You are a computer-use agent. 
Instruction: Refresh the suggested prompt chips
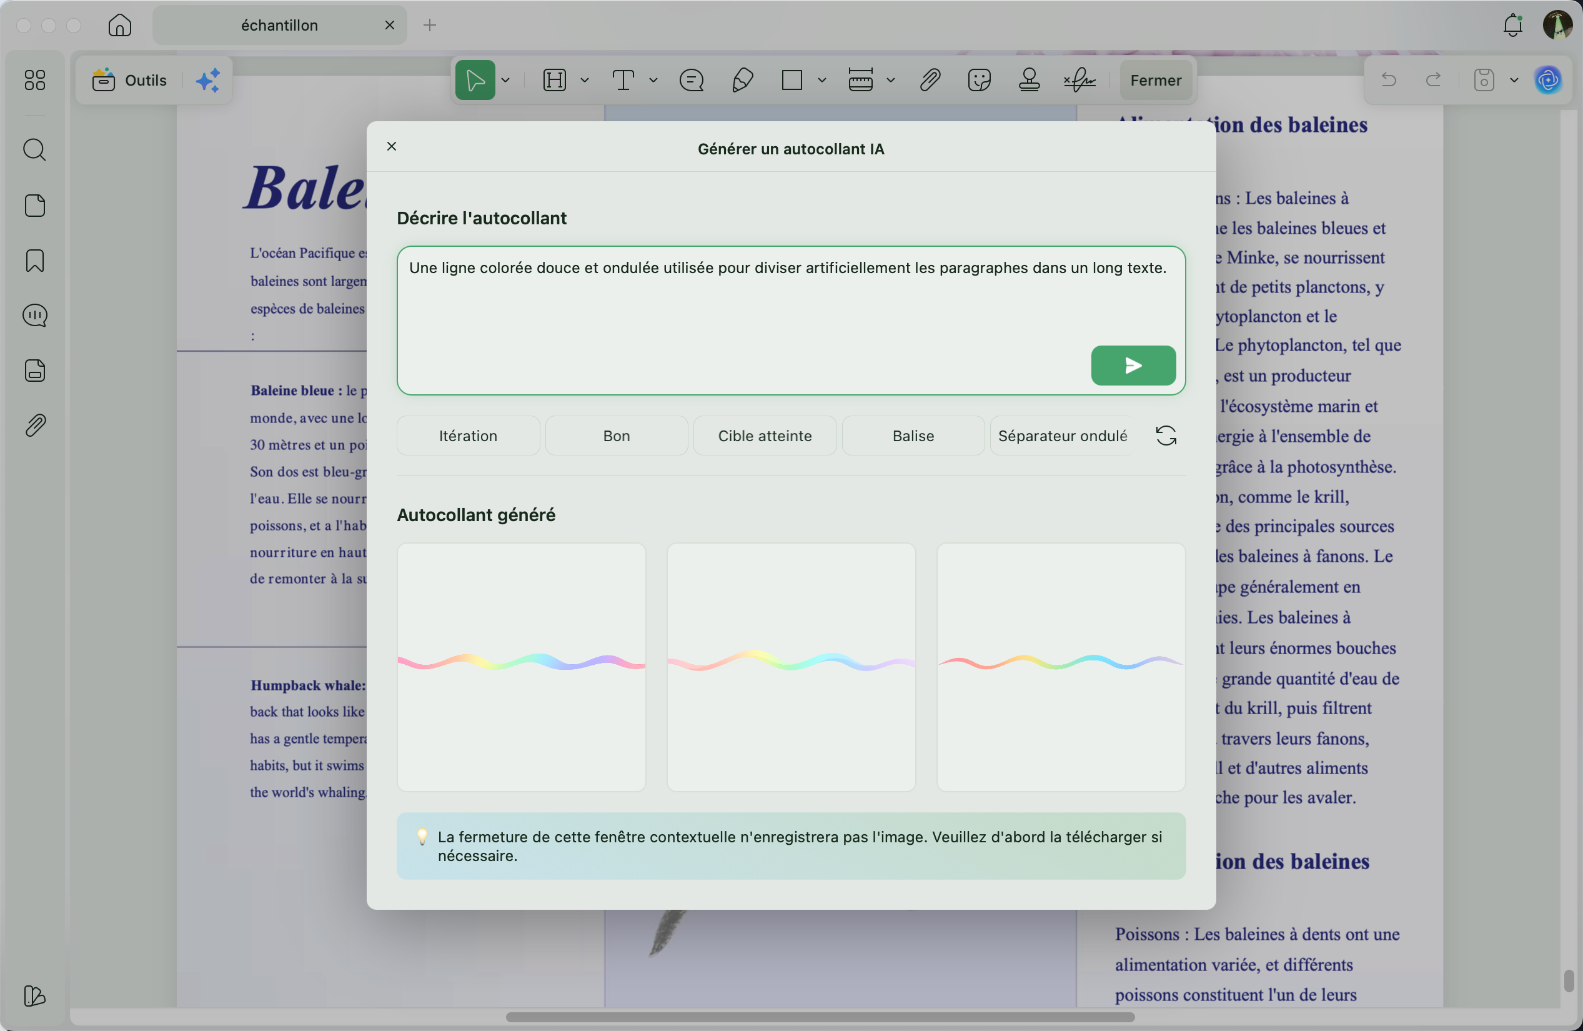point(1165,436)
